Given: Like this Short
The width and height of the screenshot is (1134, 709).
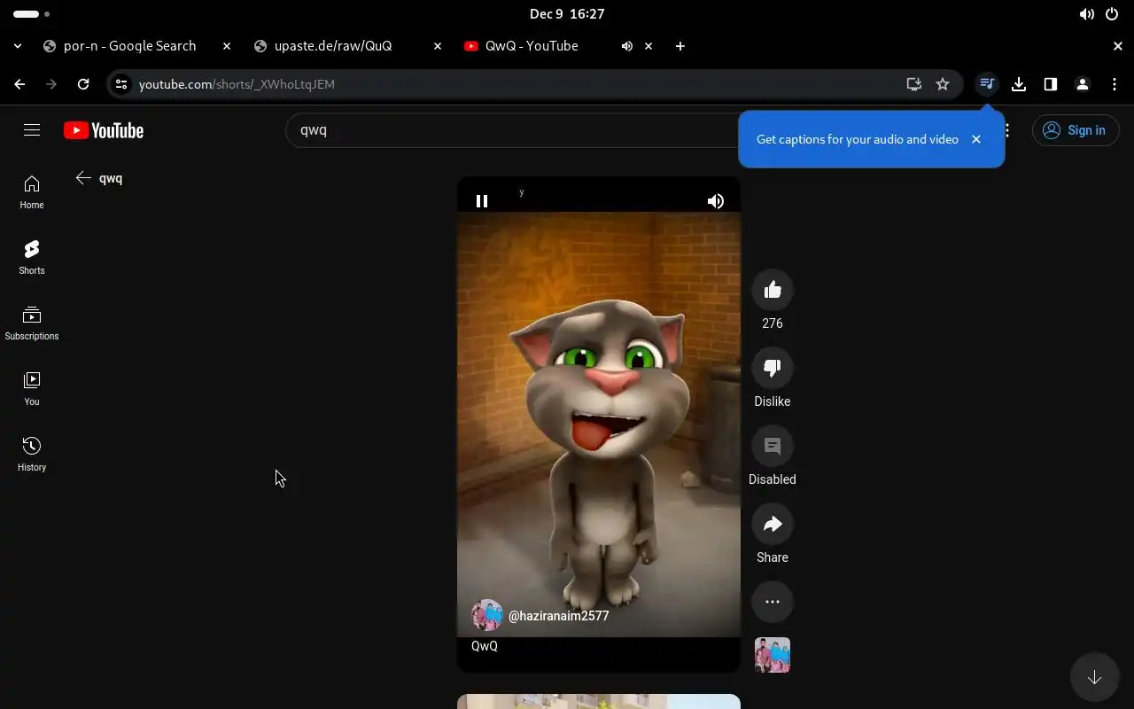Looking at the screenshot, I should [773, 290].
